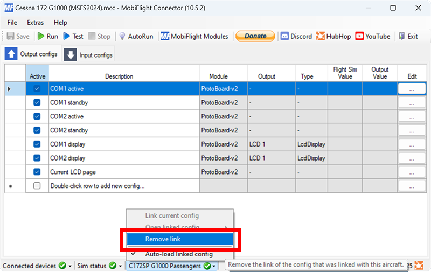
Task: Click aircraft status green check icon
Action: click(207, 266)
